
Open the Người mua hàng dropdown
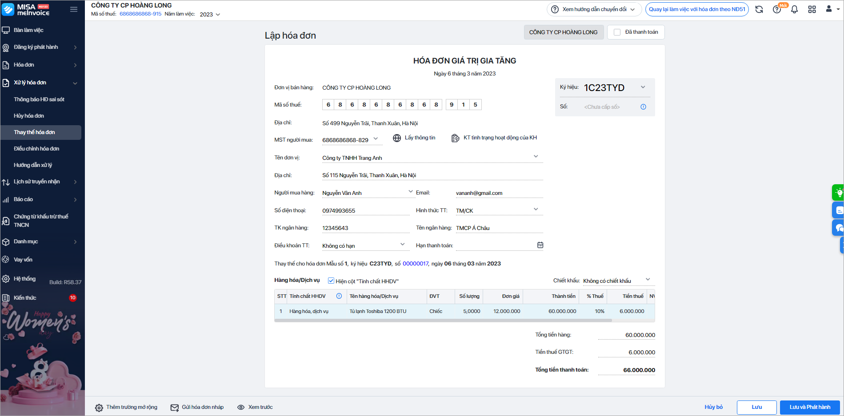coord(411,191)
